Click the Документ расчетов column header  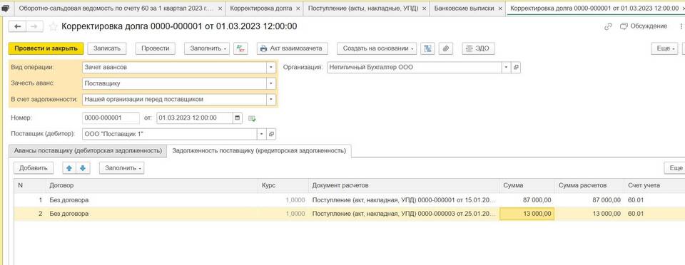coord(404,186)
